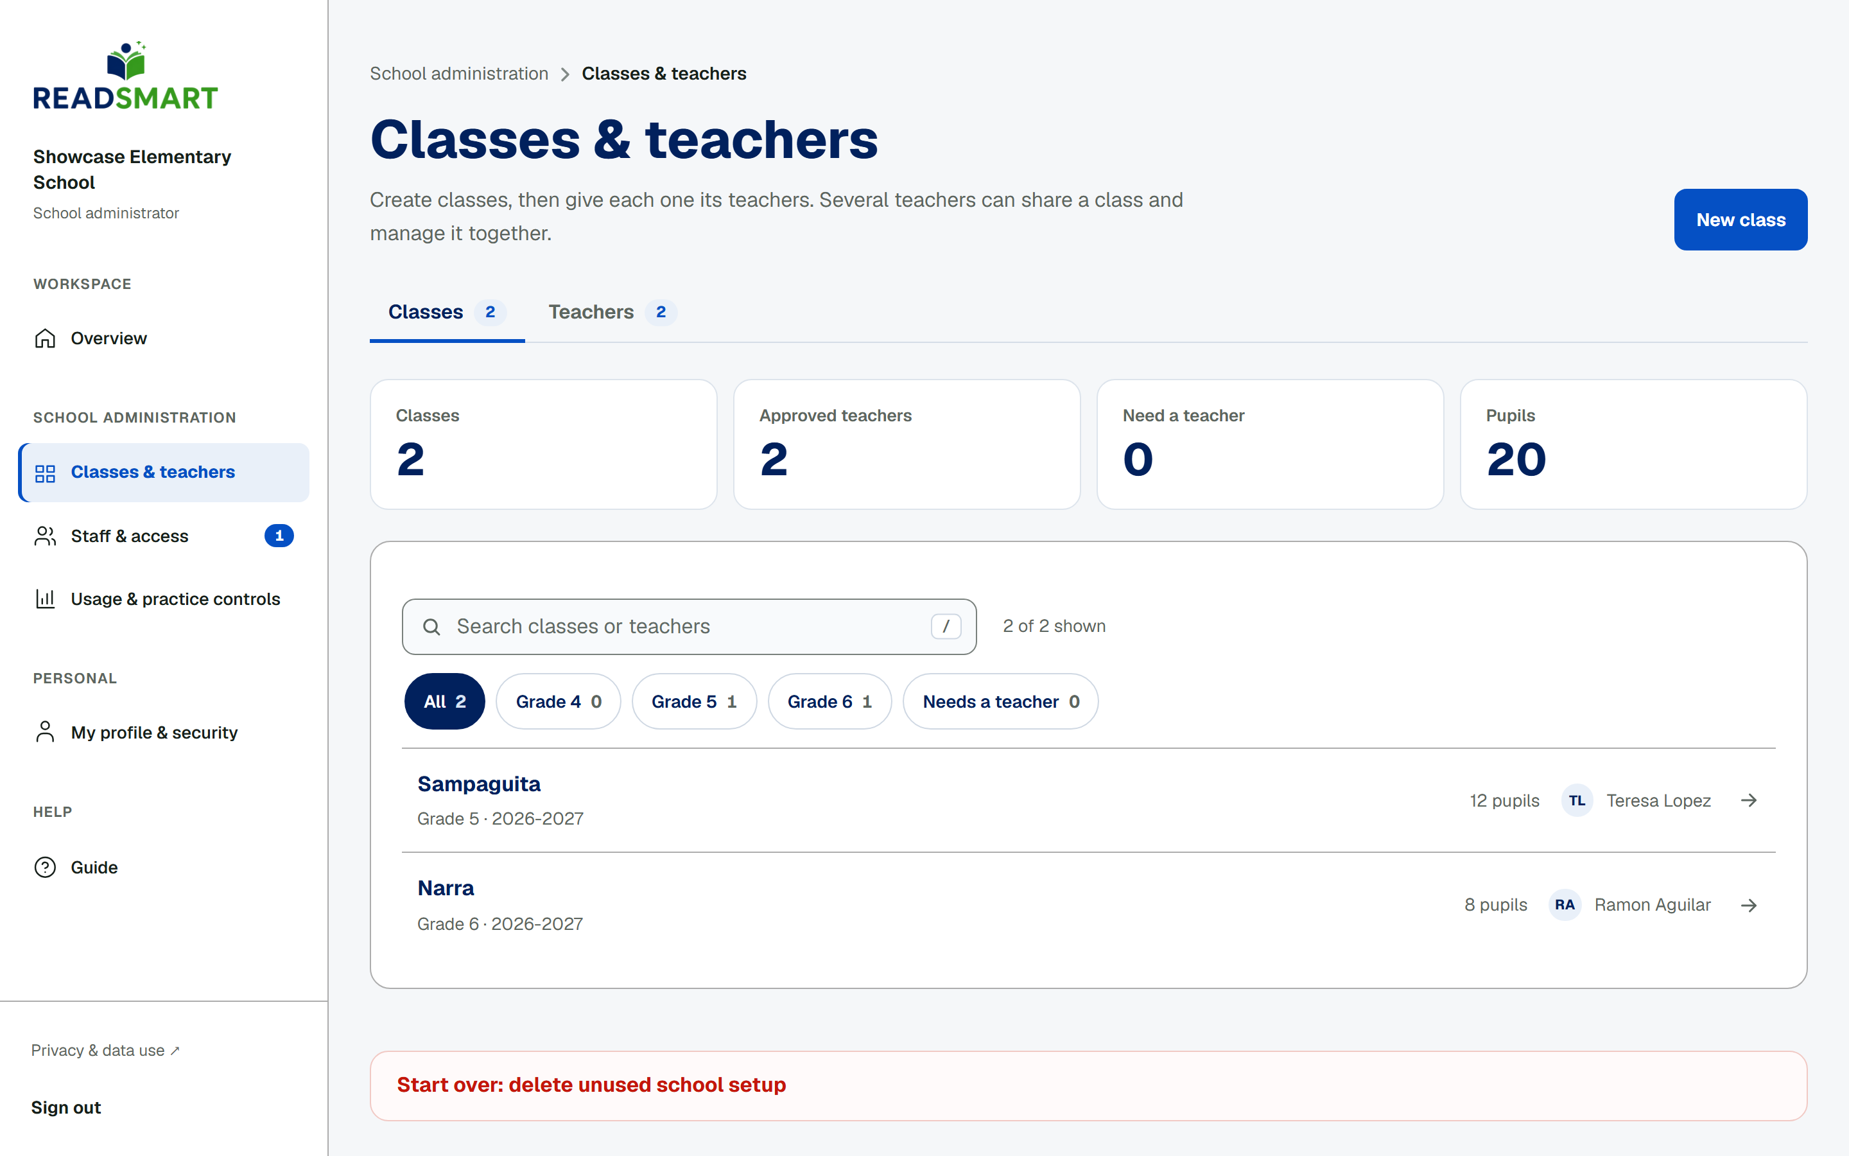The width and height of the screenshot is (1849, 1156).
Task: Open the Sampaguita class name
Action: pyautogui.click(x=479, y=784)
